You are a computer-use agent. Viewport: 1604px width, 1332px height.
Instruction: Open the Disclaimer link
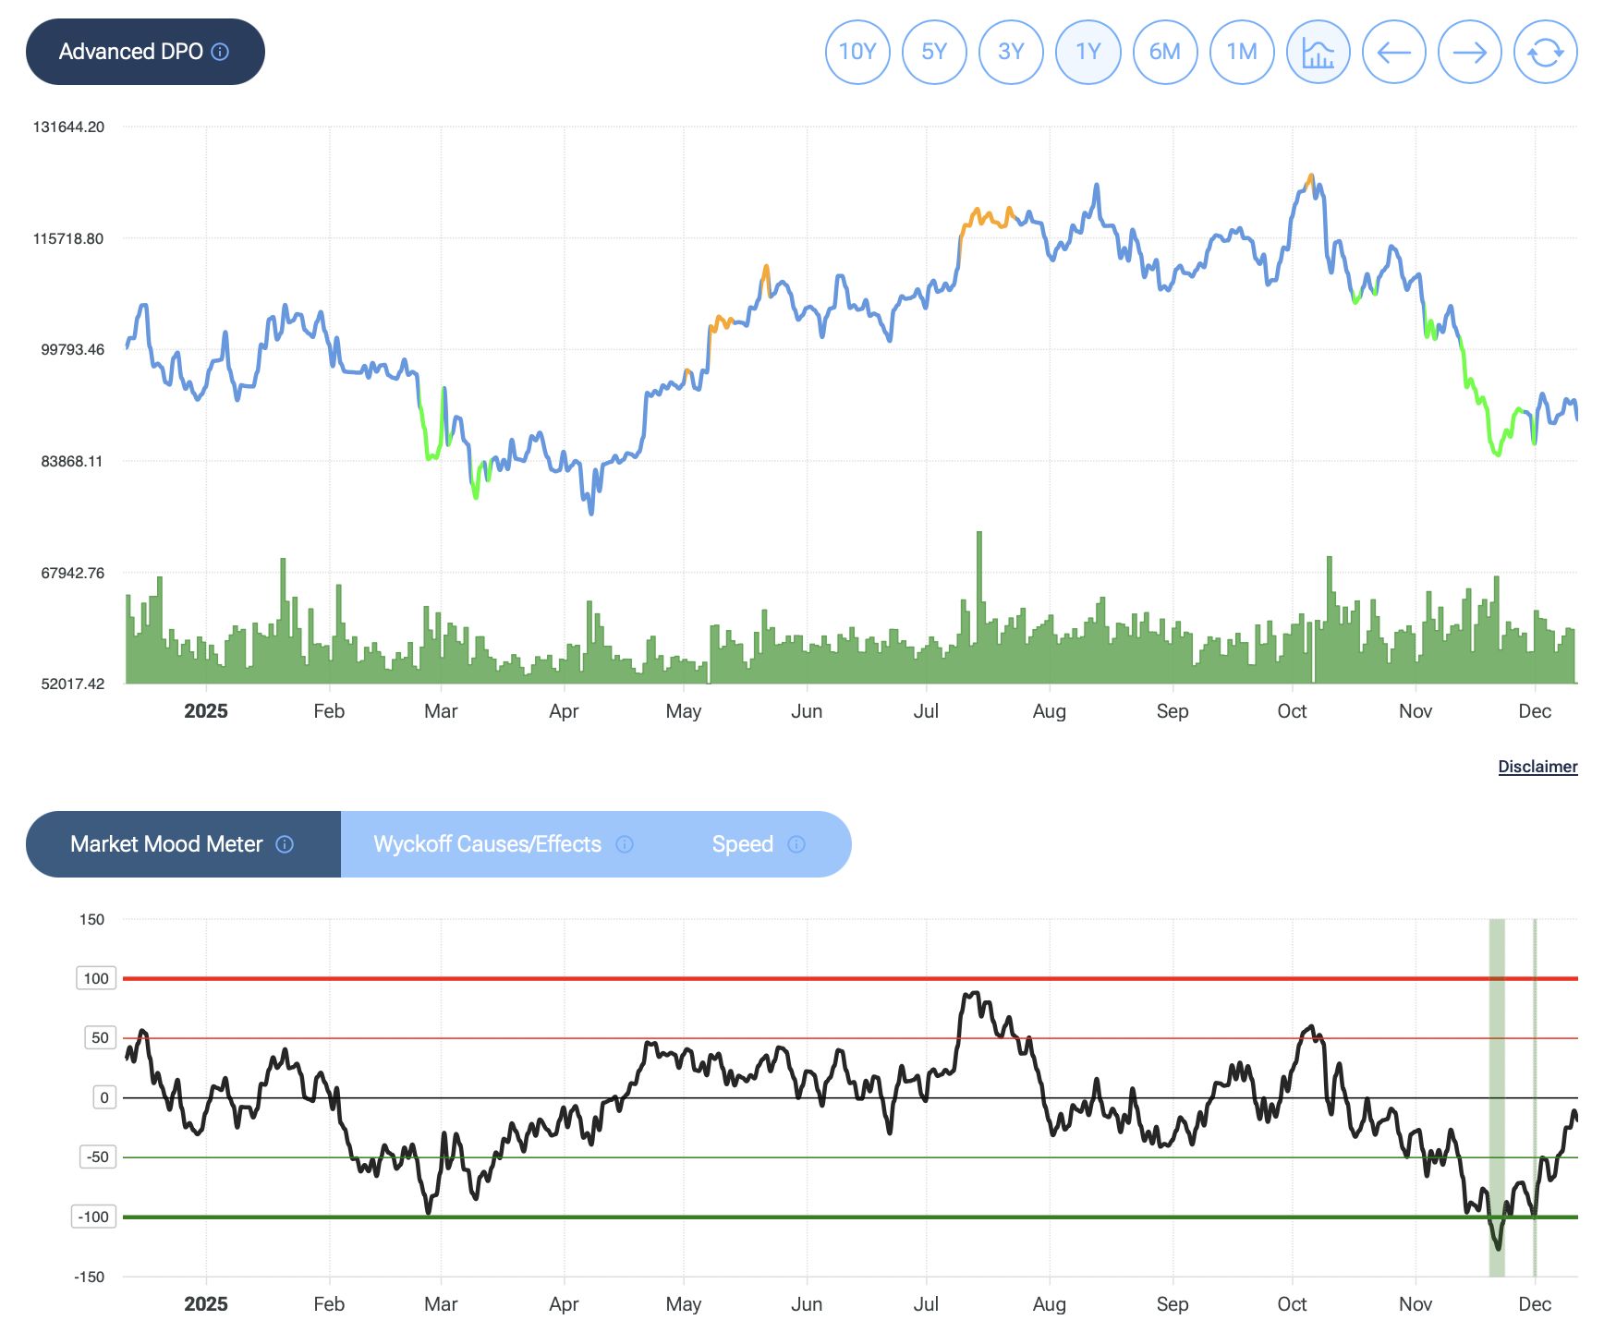[1537, 767]
